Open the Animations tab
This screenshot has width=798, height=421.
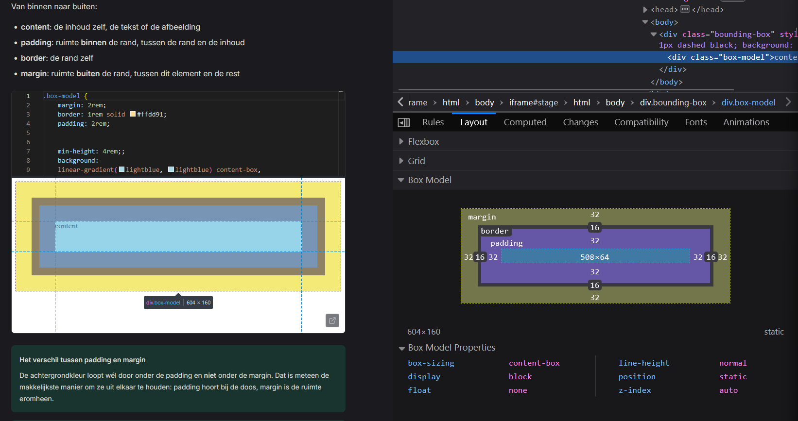coord(746,122)
